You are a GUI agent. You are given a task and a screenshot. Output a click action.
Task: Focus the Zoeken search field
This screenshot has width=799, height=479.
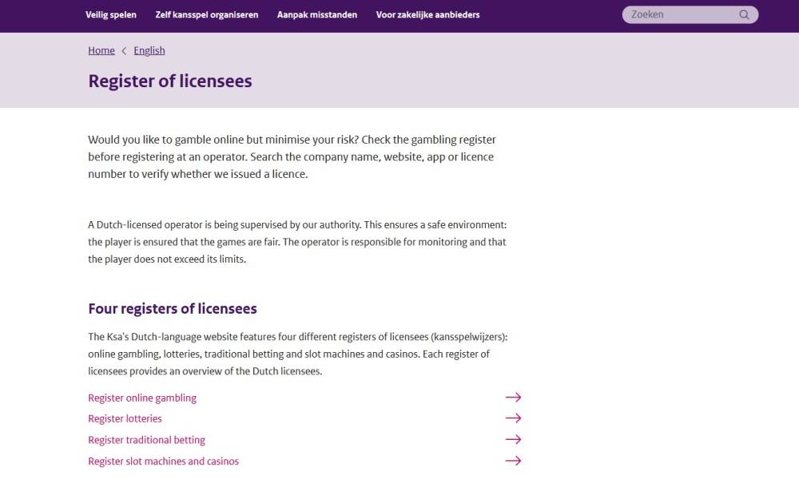679,14
